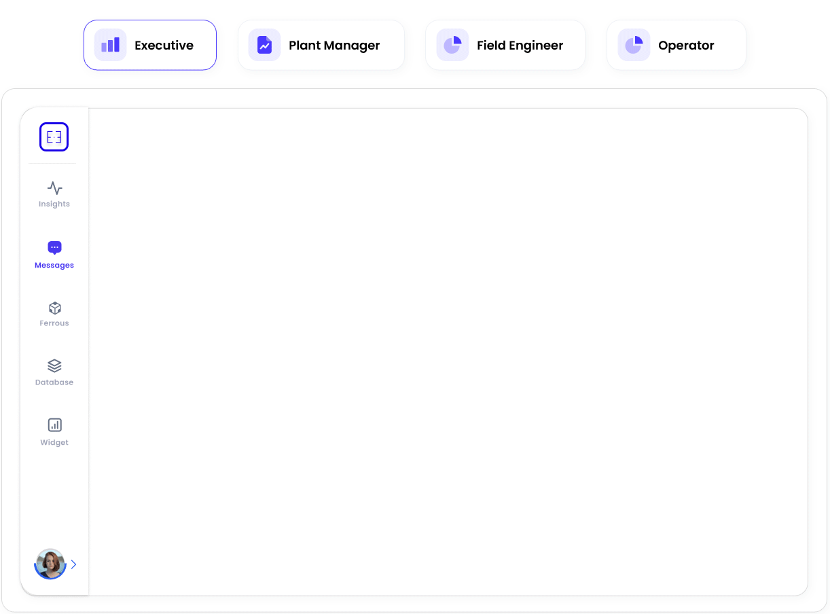Select the Widget chart icon
The width and height of the screenshot is (830, 614).
pyautogui.click(x=54, y=425)
